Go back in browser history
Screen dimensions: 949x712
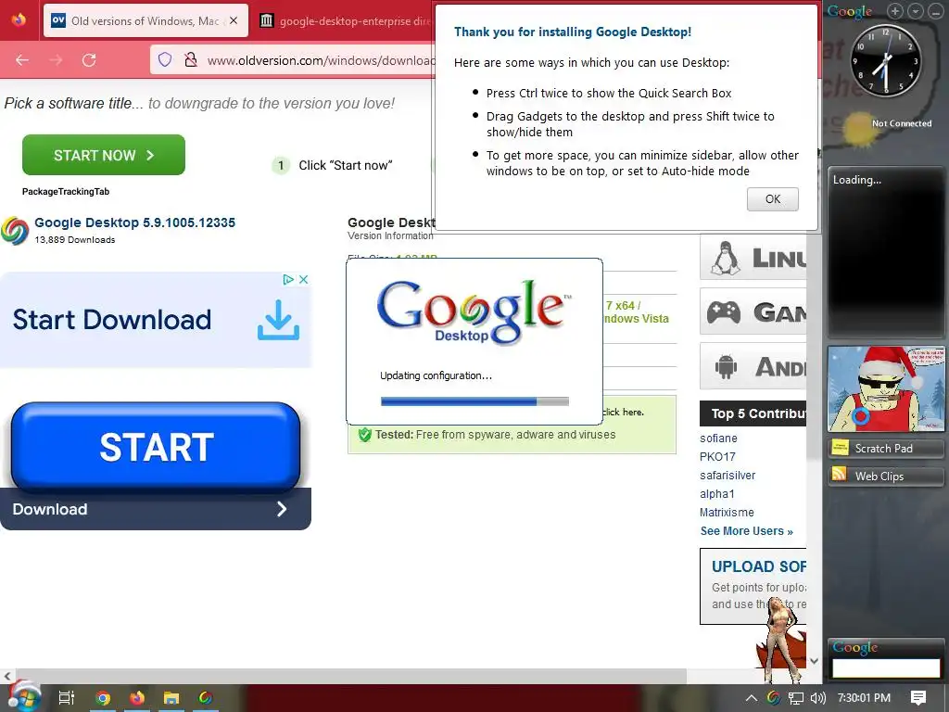22,60
